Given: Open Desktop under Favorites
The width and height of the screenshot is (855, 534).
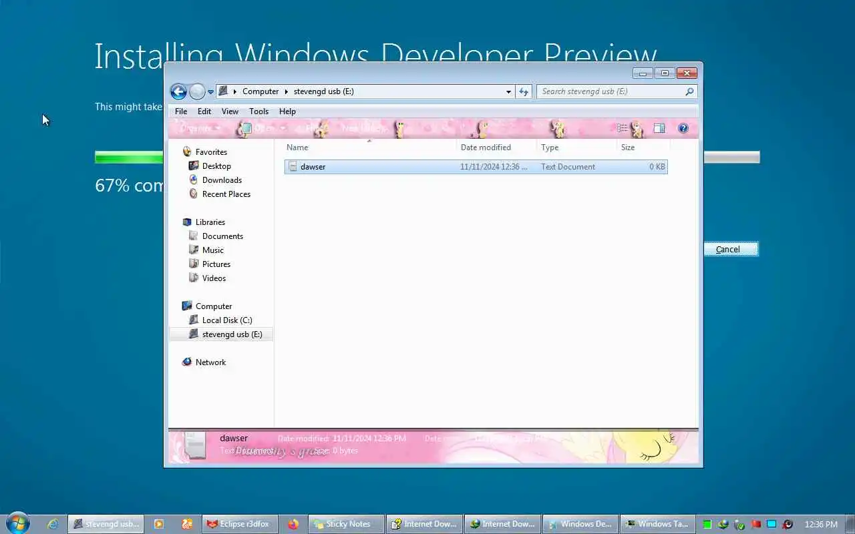Looking at the screenshot, I should coord(216,166).
